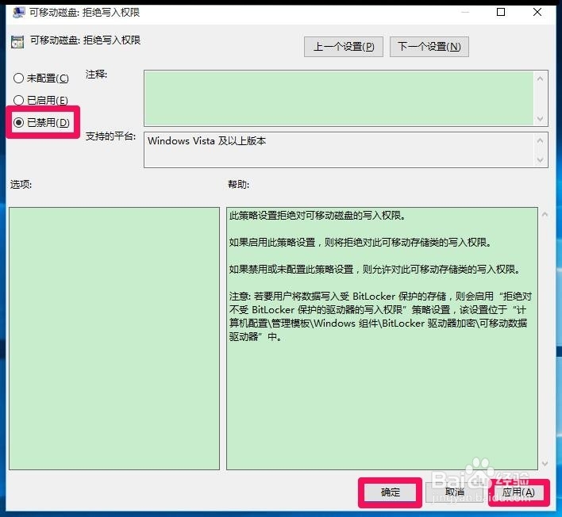This screenshot has width=562, height=517.
Task: Click the policy setting icon beside header title
Action: tap(17, 42)
